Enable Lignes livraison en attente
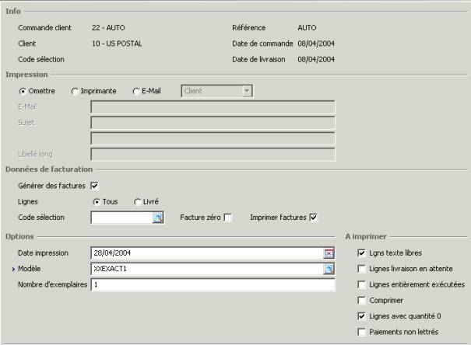471x345 pixels. (x=361, y=269)
